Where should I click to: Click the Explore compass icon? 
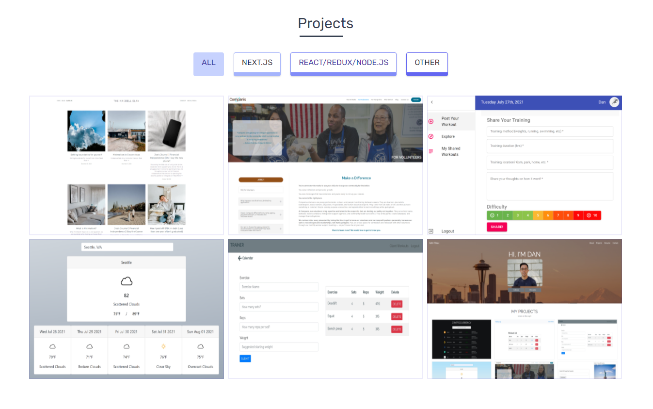point(431,136)
